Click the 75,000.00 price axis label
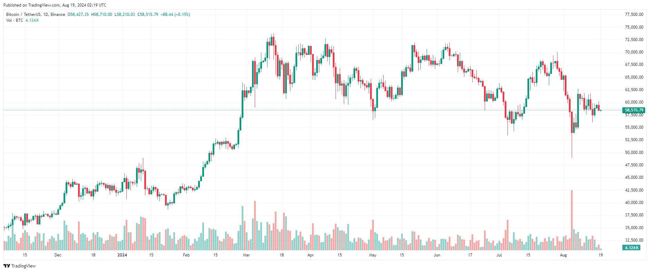This screenshot has height=272, width=650. 634,27
